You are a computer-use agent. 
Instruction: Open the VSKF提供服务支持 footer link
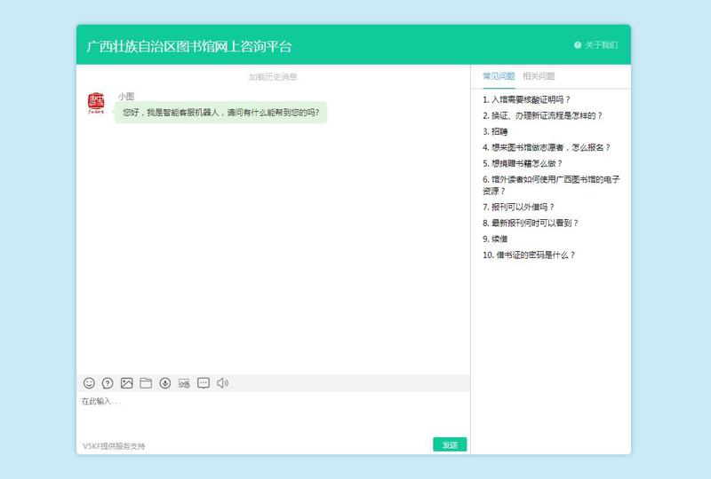point(114,446)
